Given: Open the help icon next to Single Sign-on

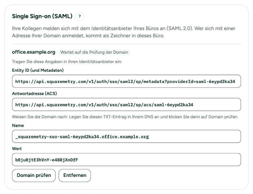Looking at the screenshot, I should (80, 16).
